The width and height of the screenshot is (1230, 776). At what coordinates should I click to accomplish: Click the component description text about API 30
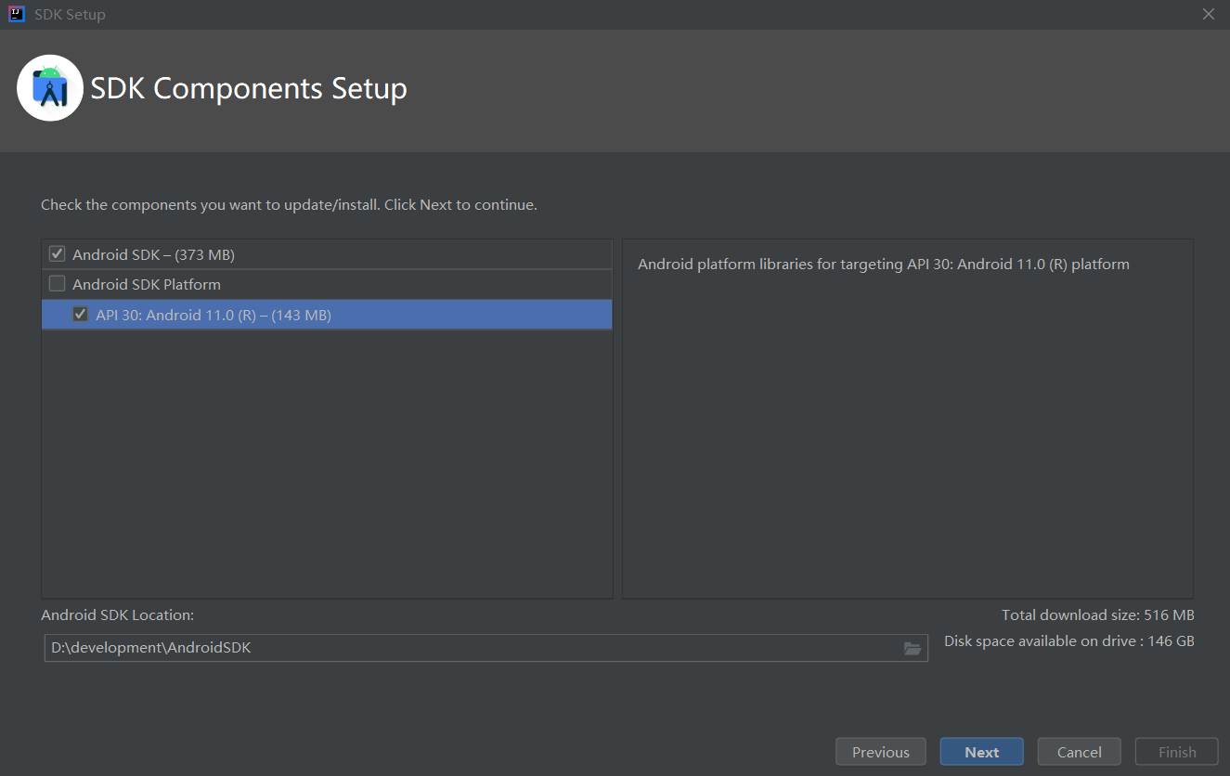pyautogui.click(x=884, y=265)
